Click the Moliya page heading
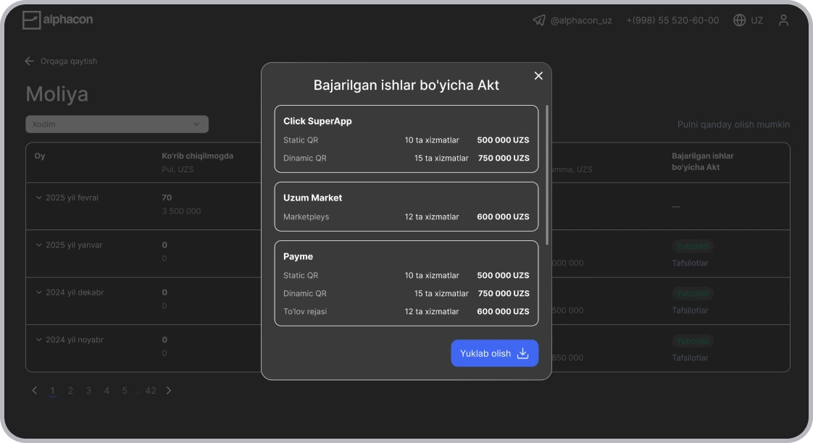This screenshot has height=443, width=813. point(57,94)
